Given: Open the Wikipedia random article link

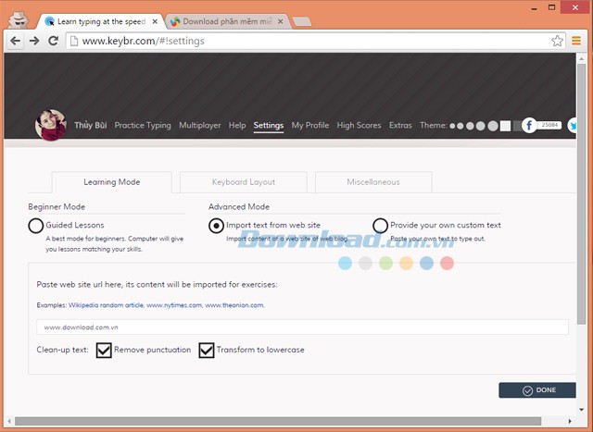Looking at the screenshot, I should (x=105, y=304).
